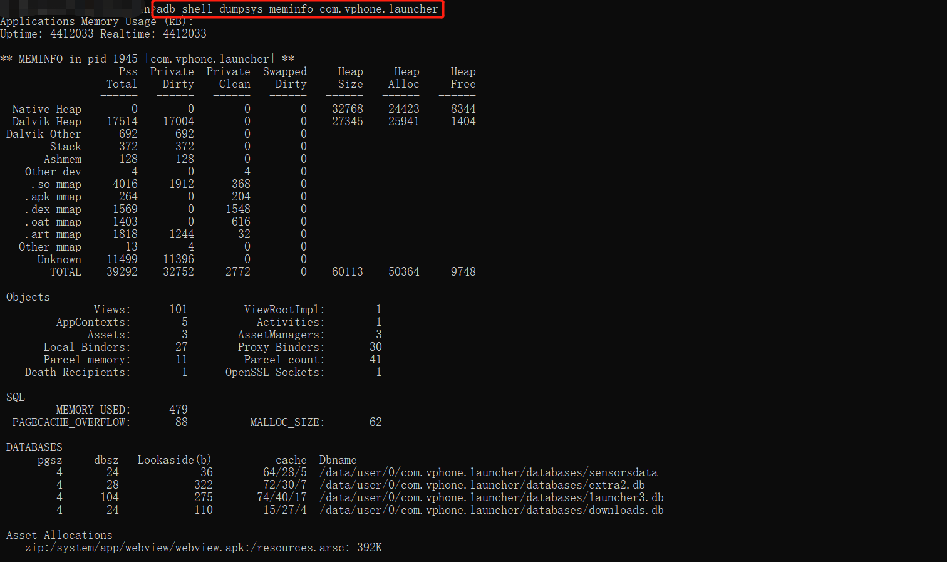Viewport: 947px width, 562px height.
Task: Click the 'Death Recipients:' label
Action: point(78,372)
